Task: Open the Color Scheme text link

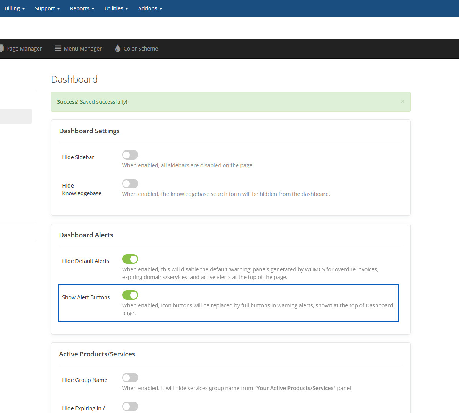Action: [140, 49]
